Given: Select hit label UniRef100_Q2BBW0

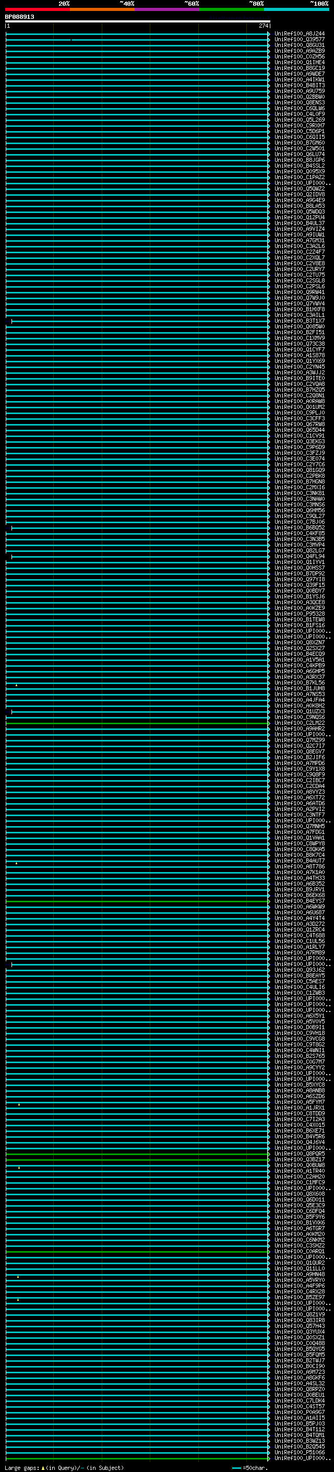Looking at the screenshot, I should tap(300, 97).
